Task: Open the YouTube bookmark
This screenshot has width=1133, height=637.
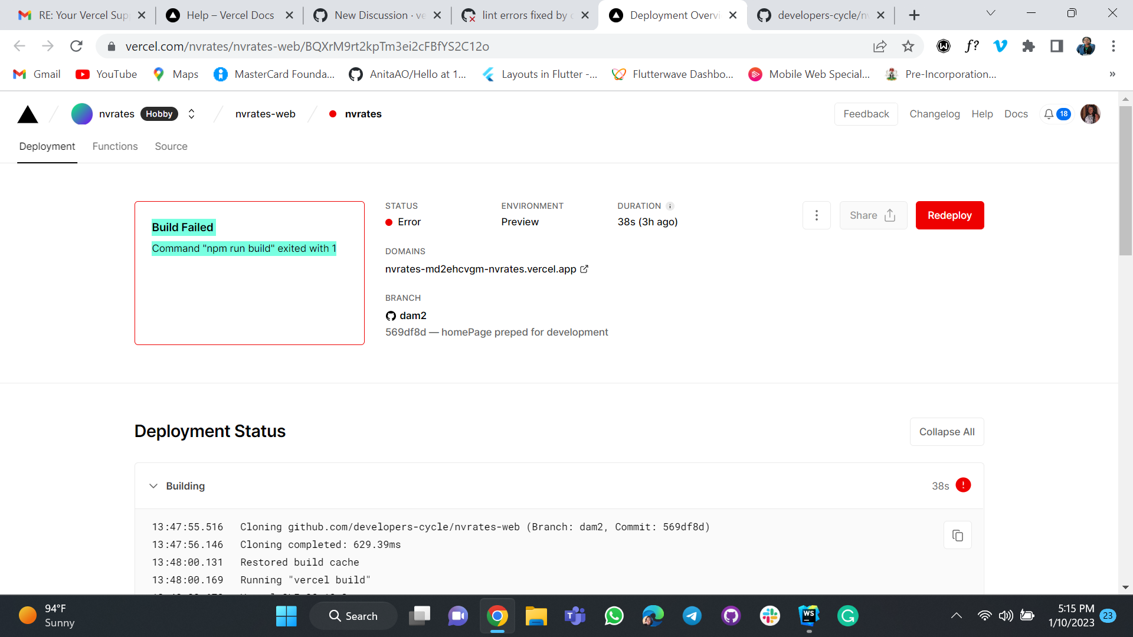Action: coord(106,74)
